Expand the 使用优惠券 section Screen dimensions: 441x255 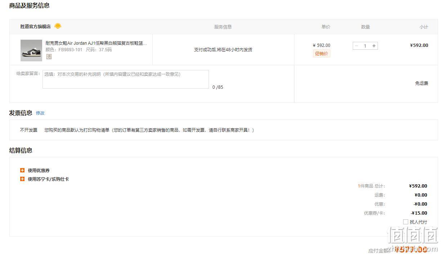tap(22, 170)
